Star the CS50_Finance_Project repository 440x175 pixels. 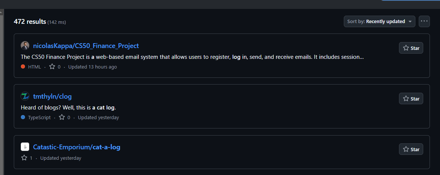(x=411, y=48)
